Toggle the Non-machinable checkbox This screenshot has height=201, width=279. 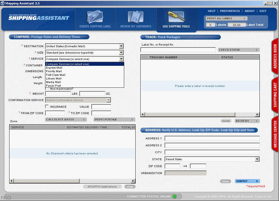click(47, 89)
